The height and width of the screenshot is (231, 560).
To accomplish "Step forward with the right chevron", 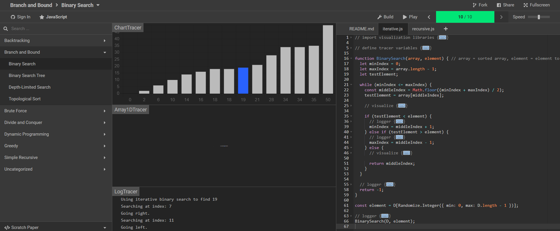I will click(501, 17).
